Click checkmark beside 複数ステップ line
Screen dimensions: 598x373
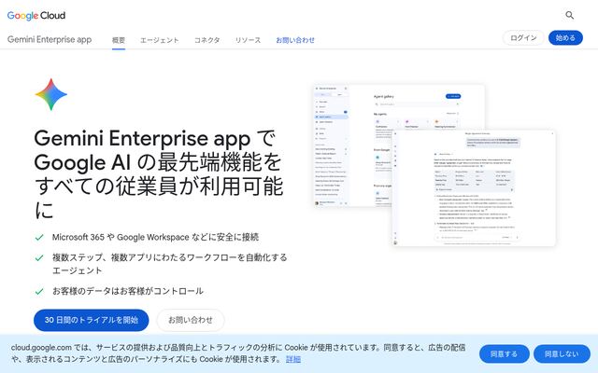39,258
